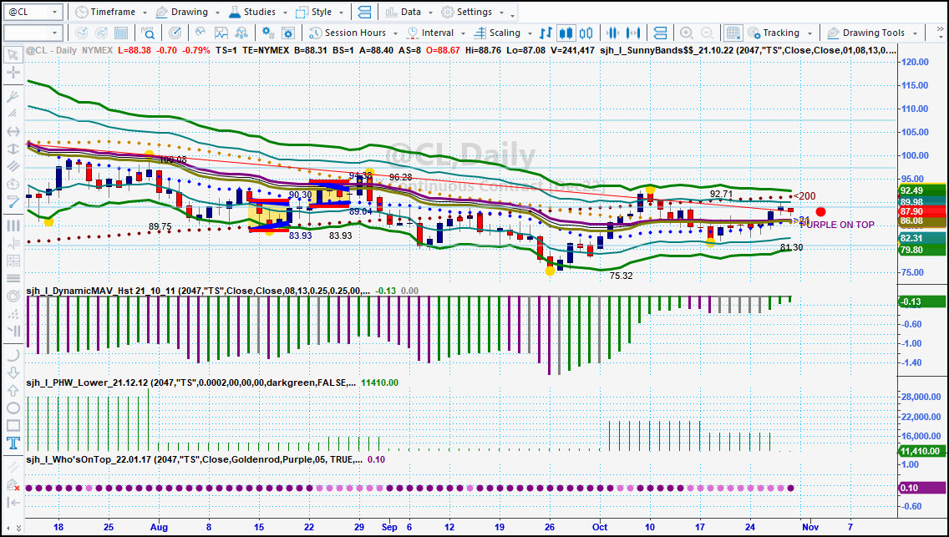Select the down arrow drawing tool

(x=12, y=372)
